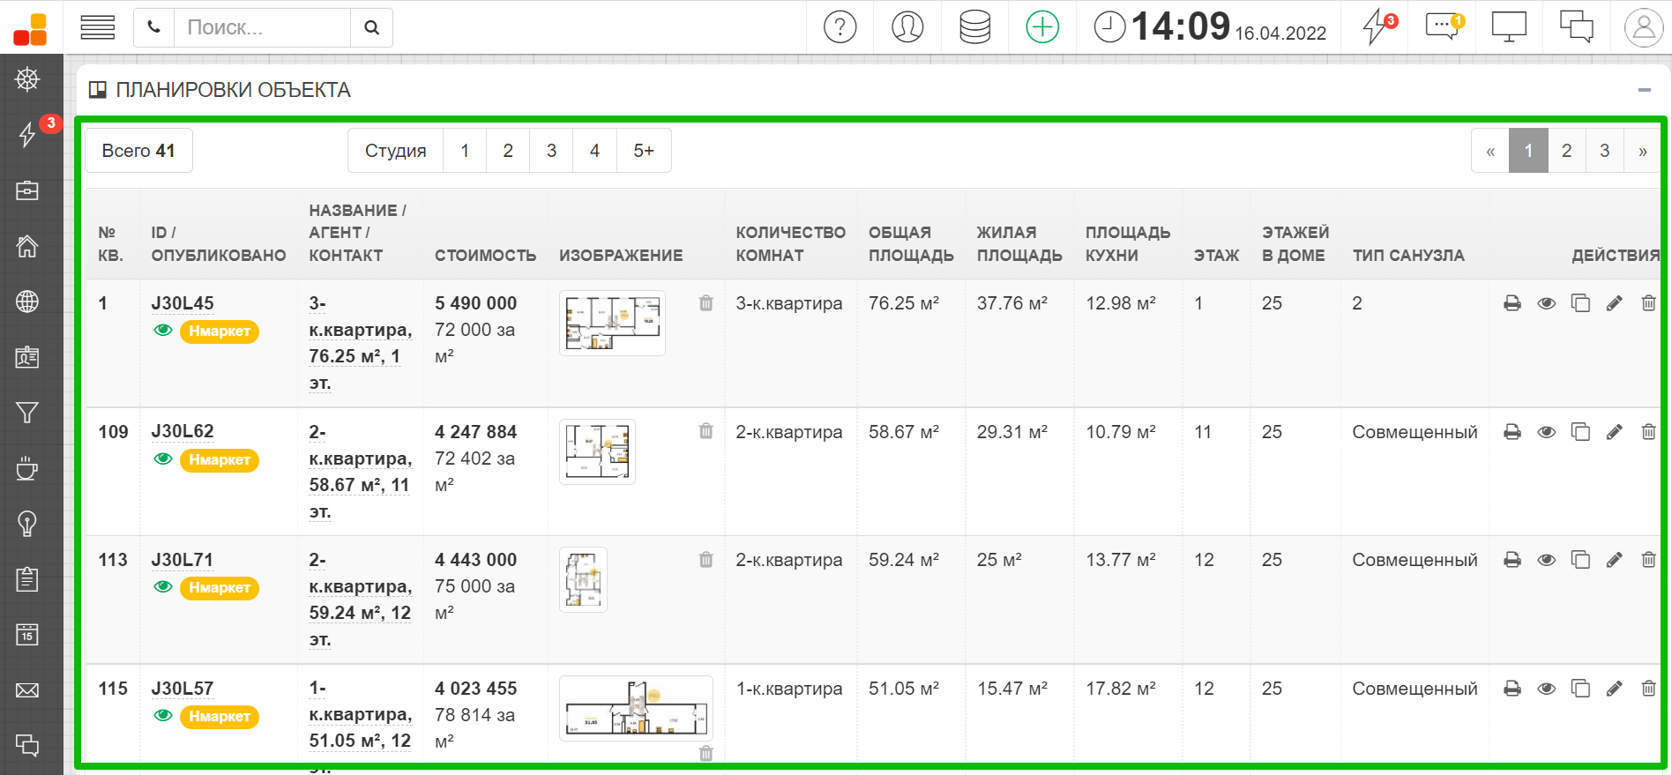The height and width of the screenshot is (775, 1672).
Task: Click the database stack icon in top bar
Action: tap(974, 27)
